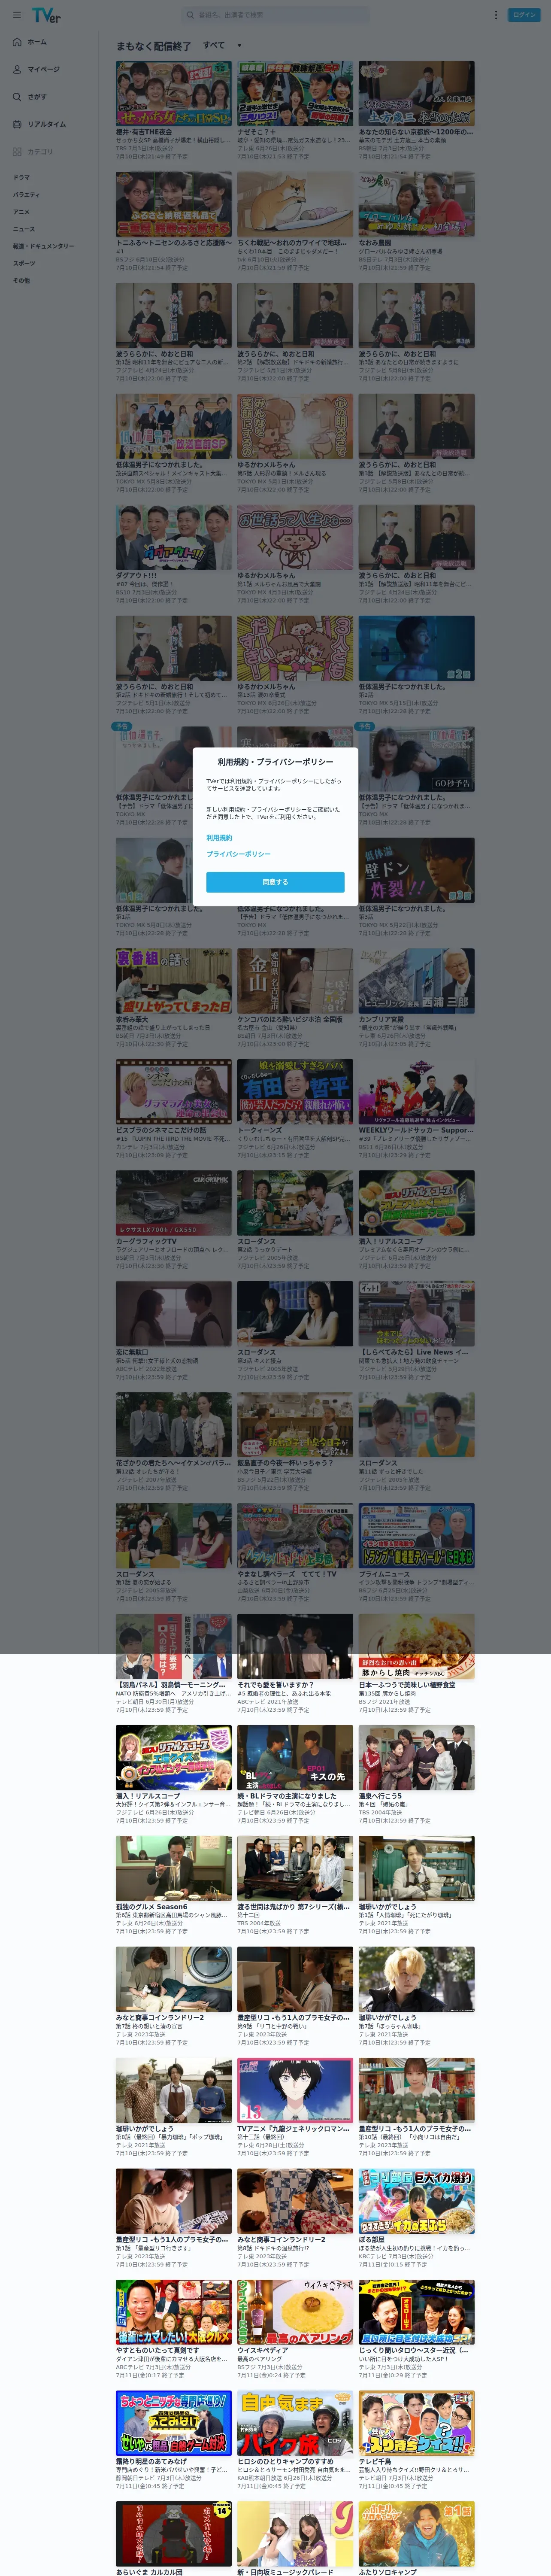Screen dimensions: 551x2576
Task: Open やすとものいたって真剣です thumbnail
Action: pos(174,2313)
